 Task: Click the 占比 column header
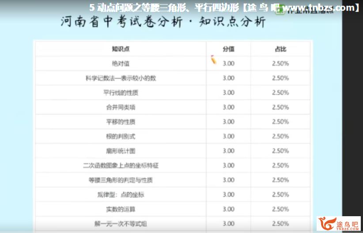click(x=280, y=50)
